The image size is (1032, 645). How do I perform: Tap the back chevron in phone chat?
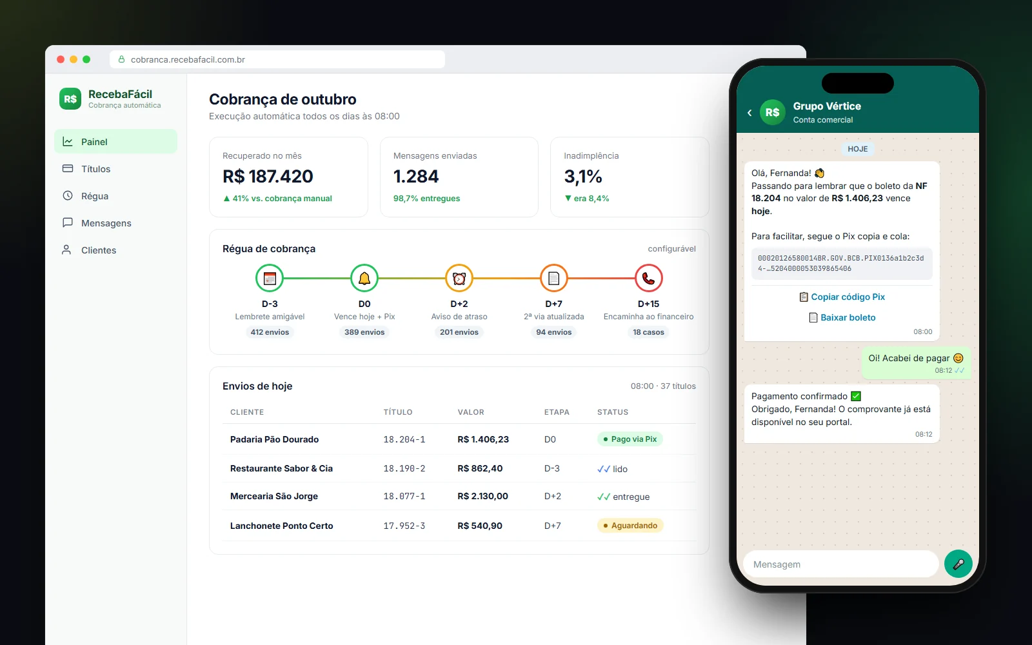tap(749, 112)
